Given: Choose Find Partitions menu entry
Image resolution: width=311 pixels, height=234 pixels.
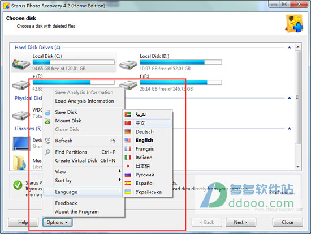Looking at the screenshot, I should [x=71, y=152].
